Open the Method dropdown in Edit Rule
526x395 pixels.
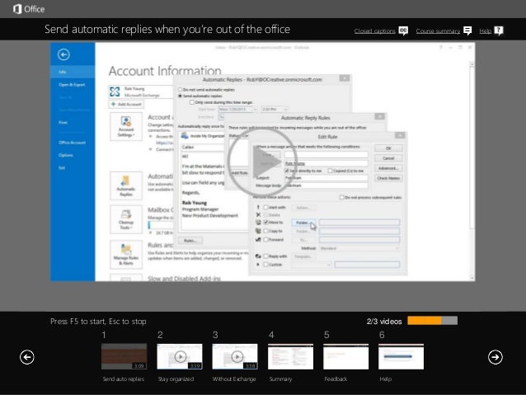coord(359,248)
